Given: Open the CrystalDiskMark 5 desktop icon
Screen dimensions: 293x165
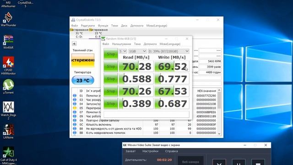Looking at the screenshot, I should tap(26, 4).
